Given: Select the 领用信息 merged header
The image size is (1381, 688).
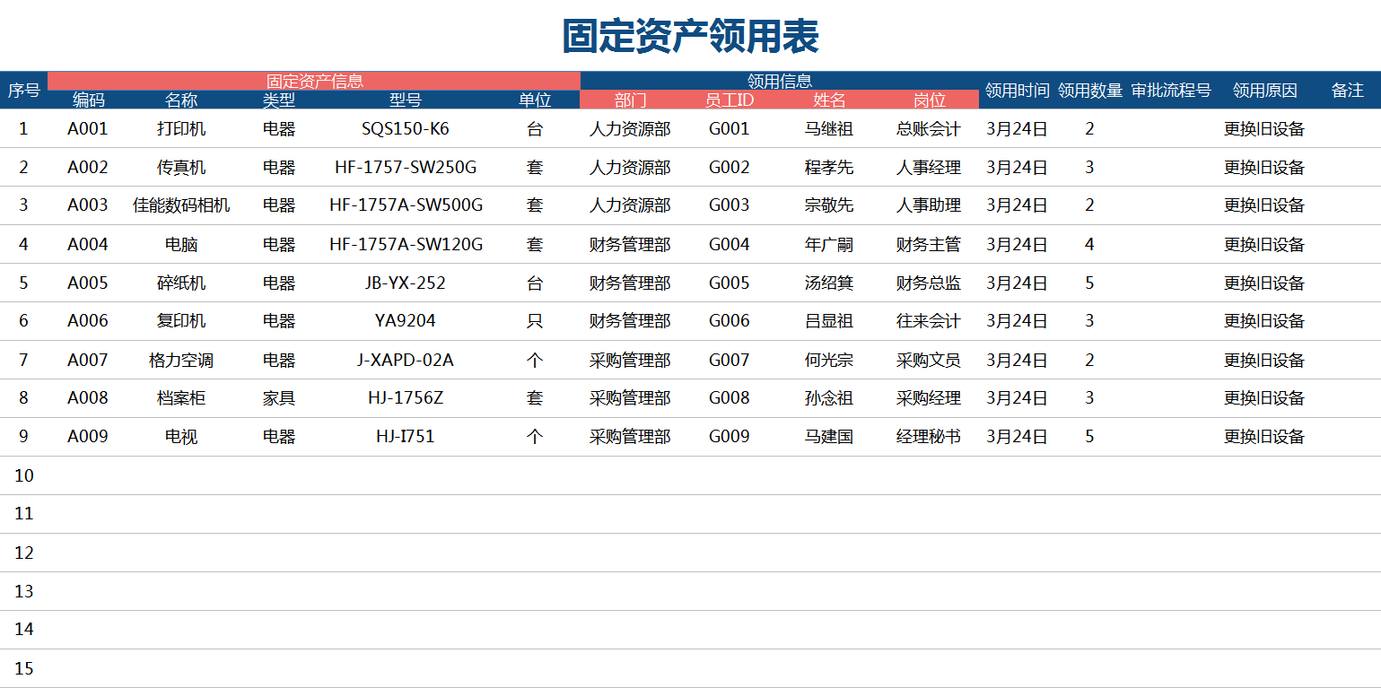Looking at the screenshot, I should point(780,81).
